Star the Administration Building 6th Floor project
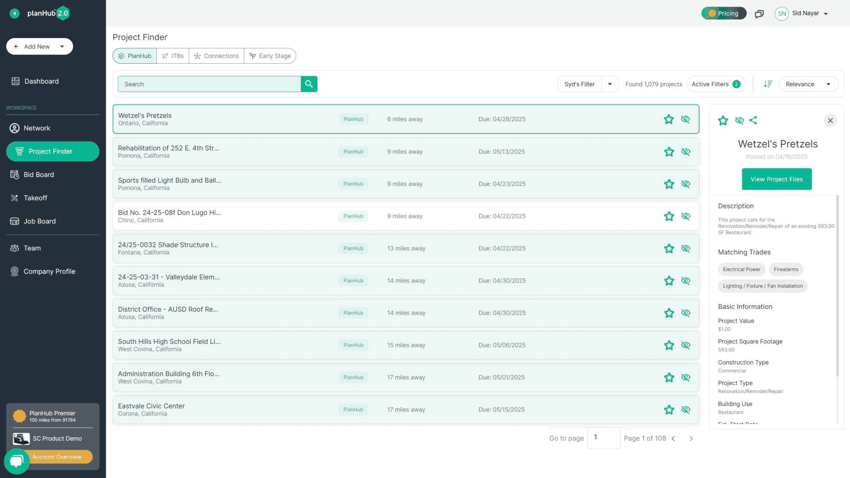The height and width of the screenshot is (478, 850). 669,378
